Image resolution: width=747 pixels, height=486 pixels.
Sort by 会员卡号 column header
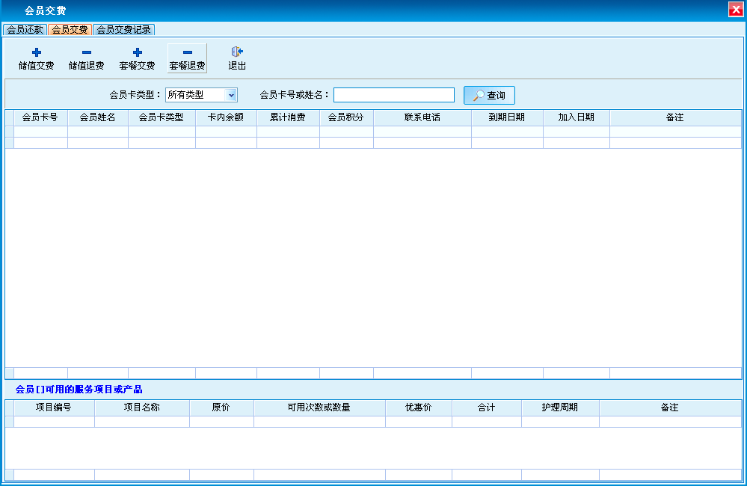(40, 117)
